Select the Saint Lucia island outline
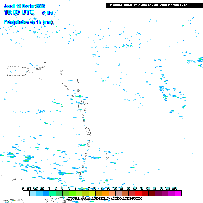203x203 pixels. (89, 144)
